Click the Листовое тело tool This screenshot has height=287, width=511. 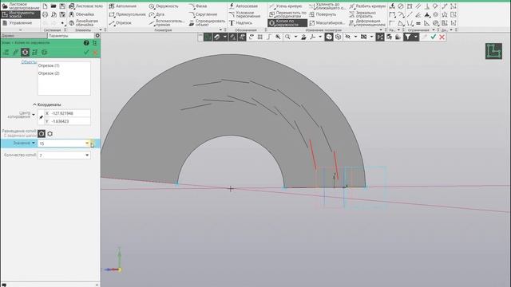tap(85, 6)
